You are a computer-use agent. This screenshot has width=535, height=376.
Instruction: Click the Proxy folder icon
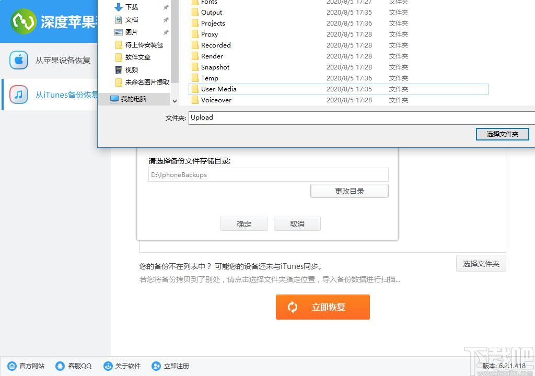click(195, 34)
